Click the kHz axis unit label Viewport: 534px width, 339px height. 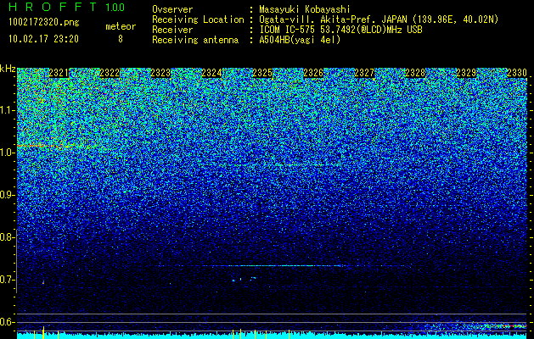point(8,69)
